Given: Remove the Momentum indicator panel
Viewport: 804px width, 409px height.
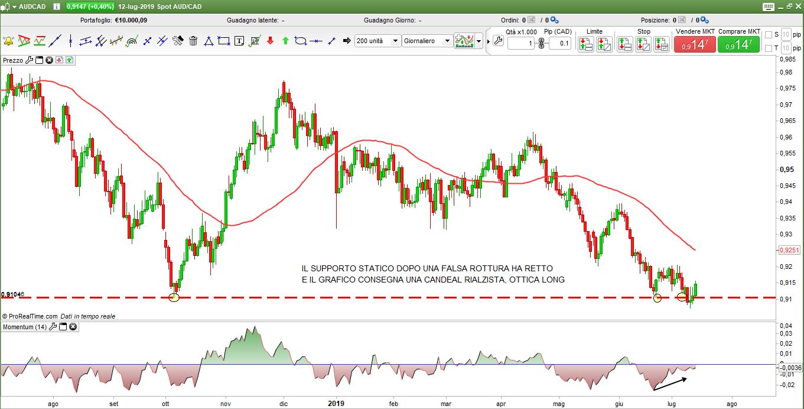Looking at the screenshot, I should point(73,326).
